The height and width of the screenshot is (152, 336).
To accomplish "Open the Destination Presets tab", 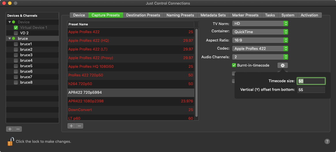I will pos(143,15).
